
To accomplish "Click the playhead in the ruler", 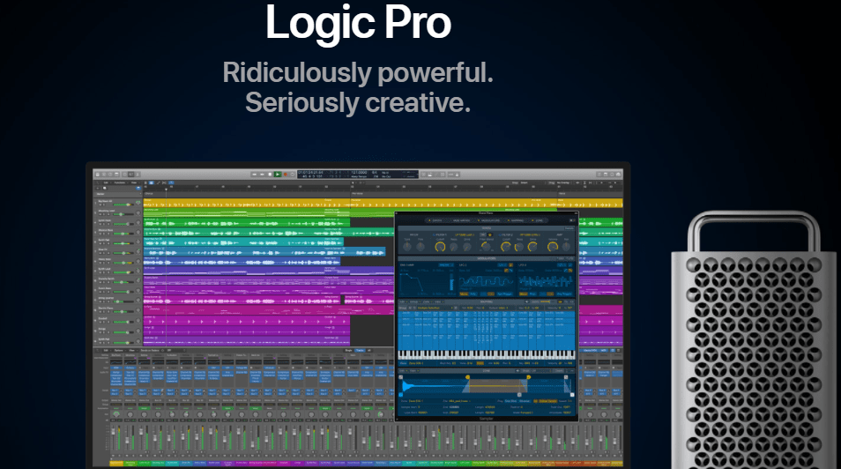I will point(166,189).
